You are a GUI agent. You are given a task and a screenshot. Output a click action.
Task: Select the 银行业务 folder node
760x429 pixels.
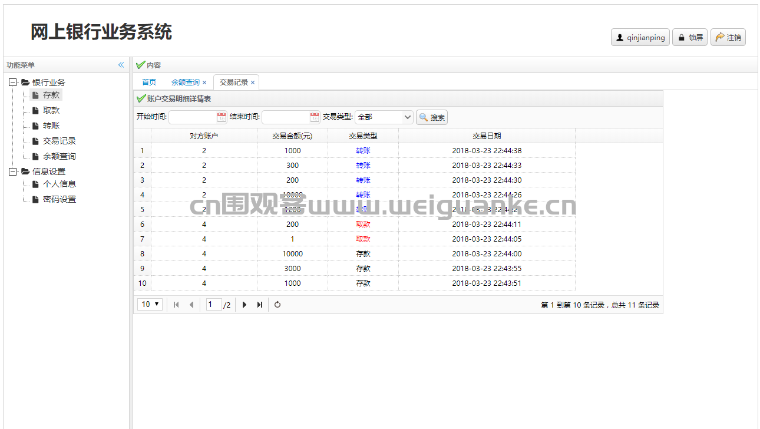[x=49, y=82]
